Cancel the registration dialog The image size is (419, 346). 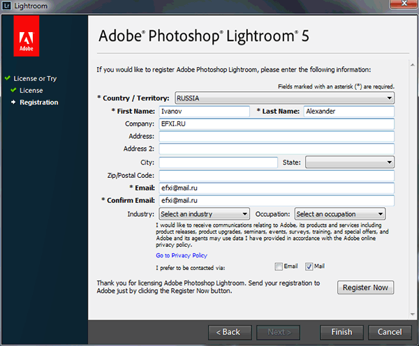pyautogui.click(x=390, y=332)
